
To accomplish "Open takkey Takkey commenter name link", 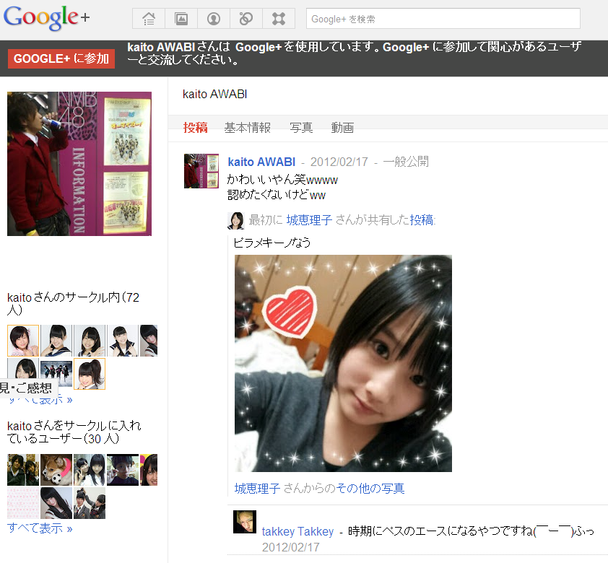I will click(298, 531).
